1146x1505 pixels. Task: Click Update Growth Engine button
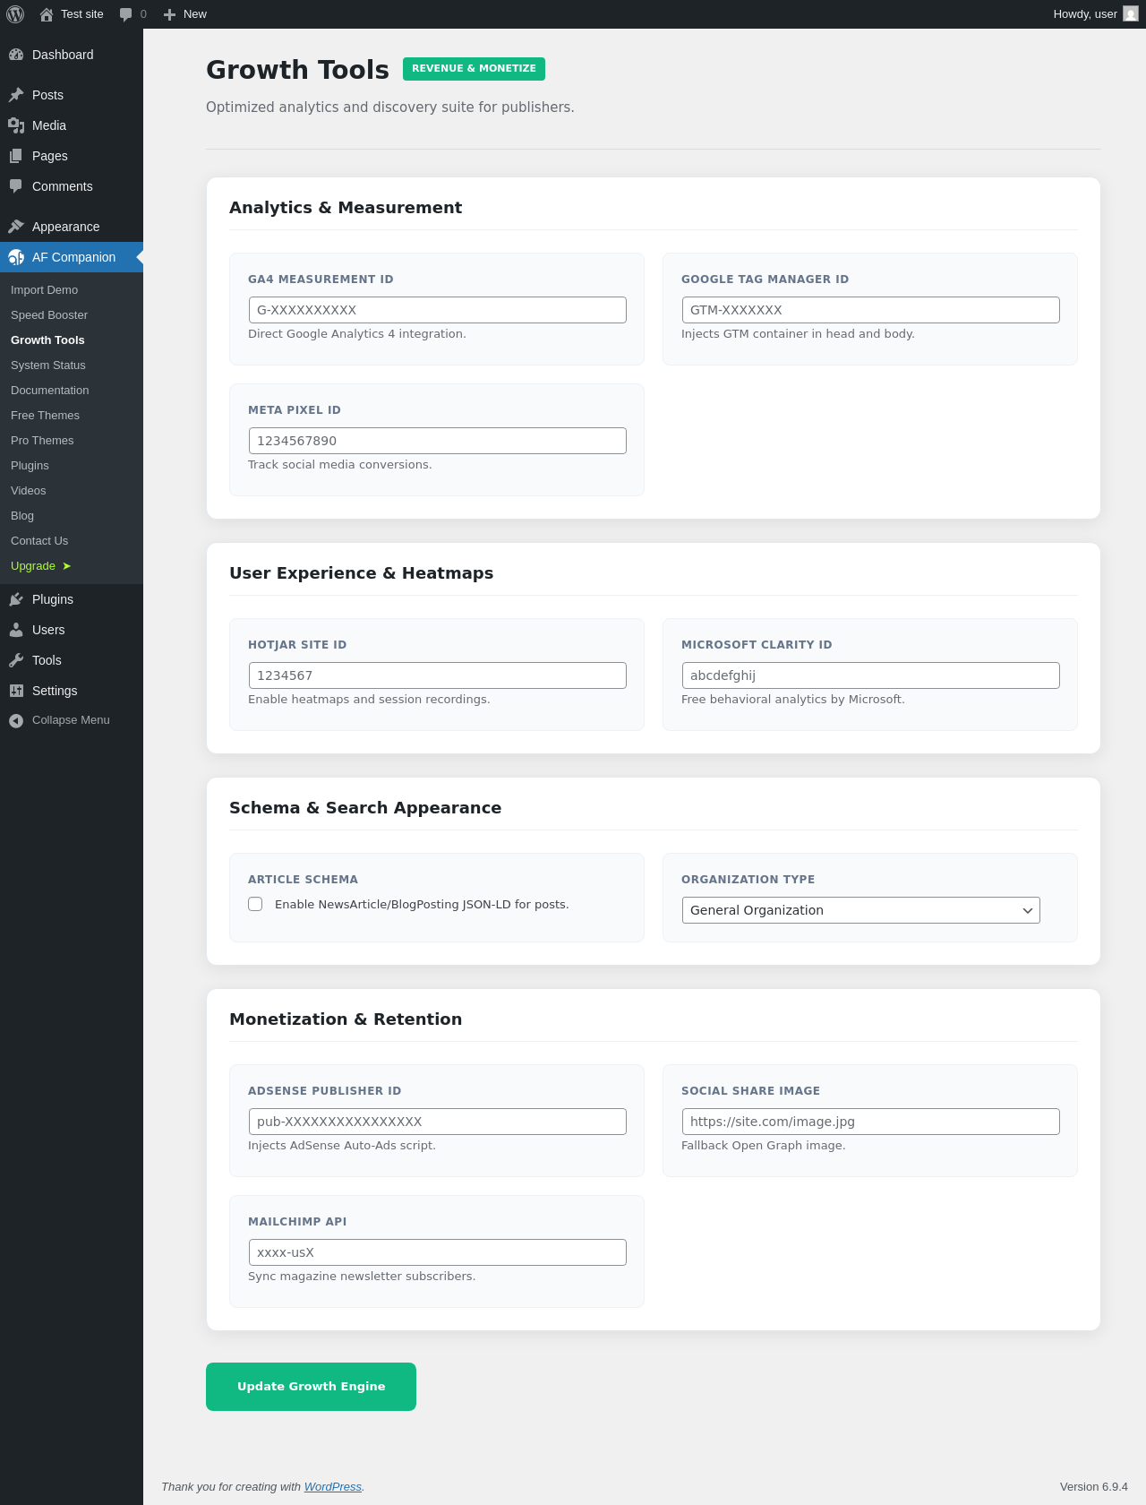(311, 1387)
